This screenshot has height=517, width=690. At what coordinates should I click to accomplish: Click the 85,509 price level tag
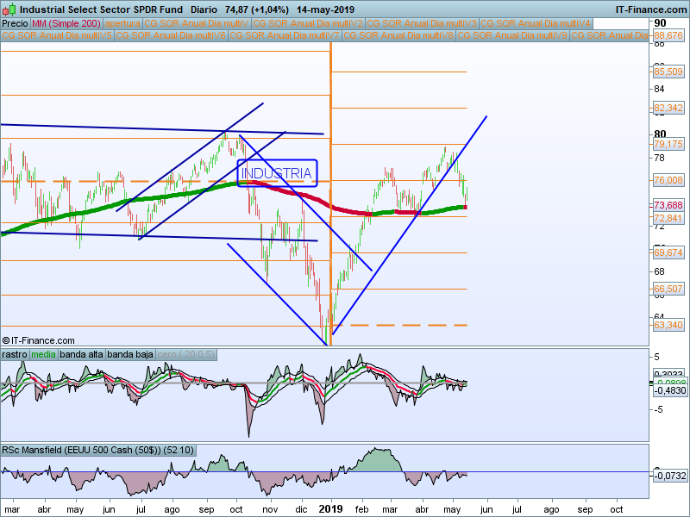(x=668, y=72)
